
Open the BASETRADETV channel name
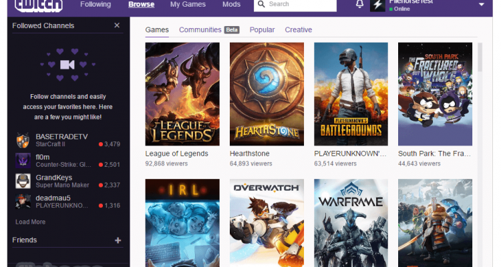tap(61, 137)
